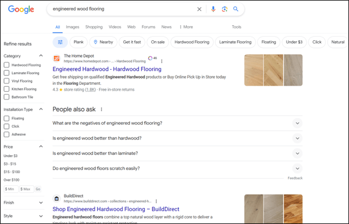Viewport: 349px width, 224px height.
Task: Check the Bathroom Tile checkbox
Action: pos(7,97)
